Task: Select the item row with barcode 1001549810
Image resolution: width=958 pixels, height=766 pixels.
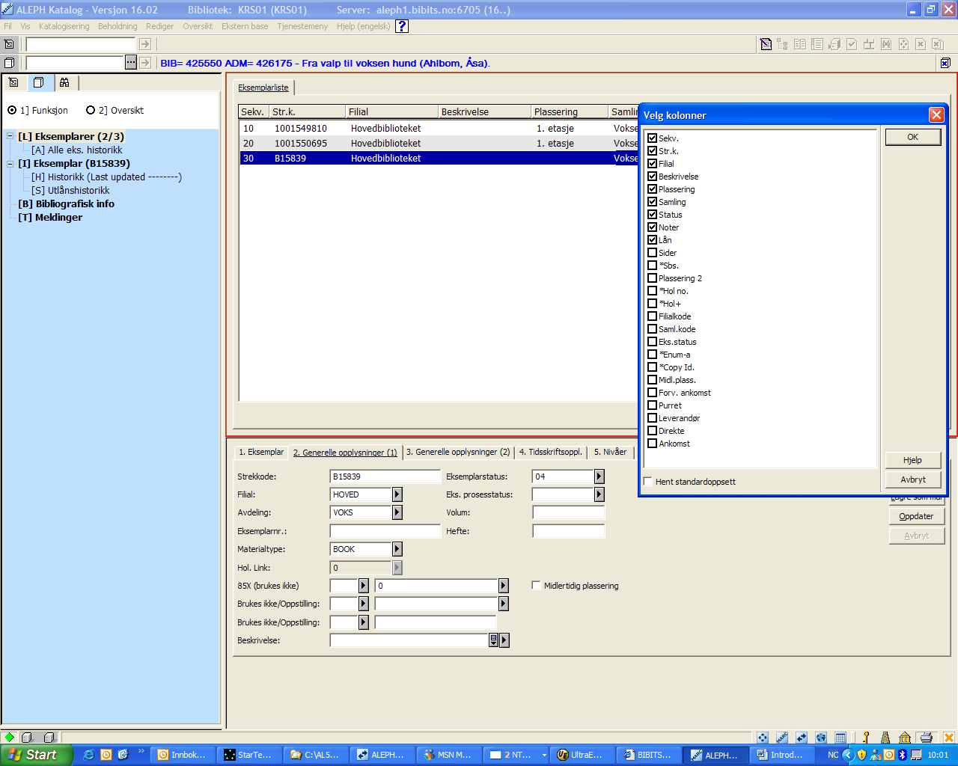Action: 439,129
